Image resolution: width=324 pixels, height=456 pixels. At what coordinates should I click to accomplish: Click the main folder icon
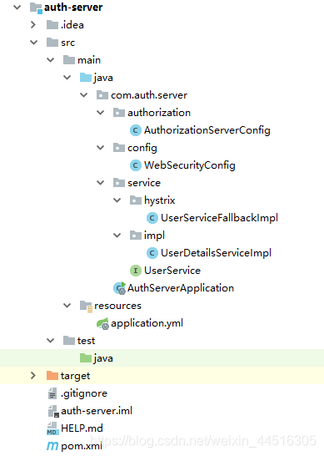click(x=69, y=60)
